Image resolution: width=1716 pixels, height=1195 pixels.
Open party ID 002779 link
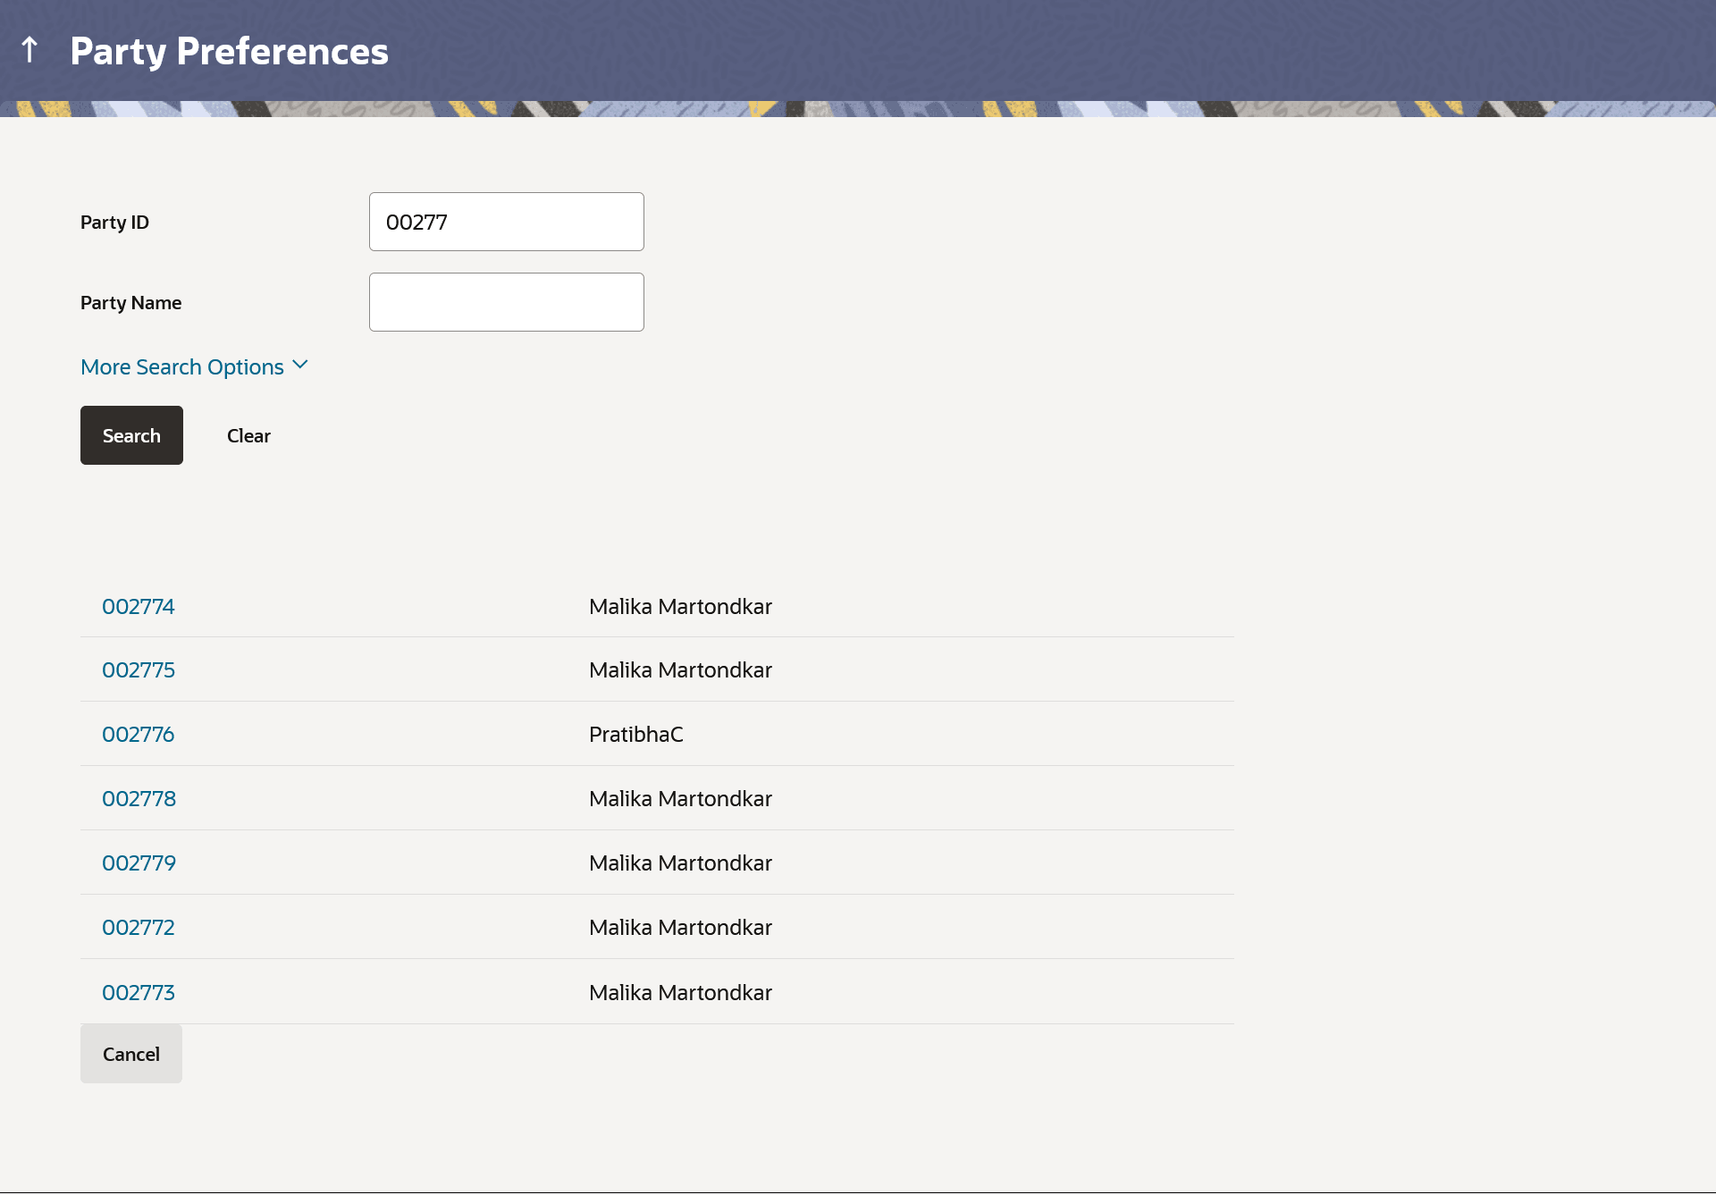coord(139,863)
